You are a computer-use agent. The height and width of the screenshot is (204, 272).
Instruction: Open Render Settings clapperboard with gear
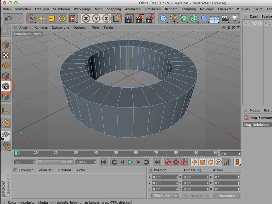pyautogui.click(x=150, y=18)
